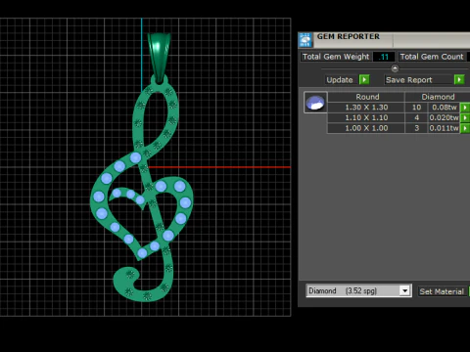Click the 0.011tw weight cell
This screenshot has width=470, height=352.
(444, 128)
